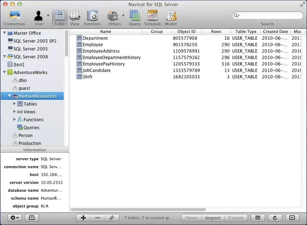
Task: Click the Export button
Action: tap(236, 218)
